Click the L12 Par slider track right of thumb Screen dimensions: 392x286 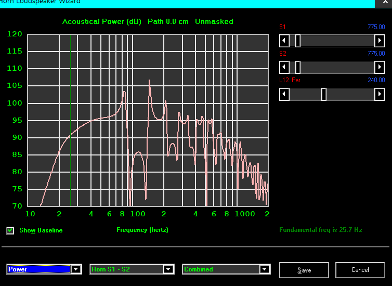350,94
